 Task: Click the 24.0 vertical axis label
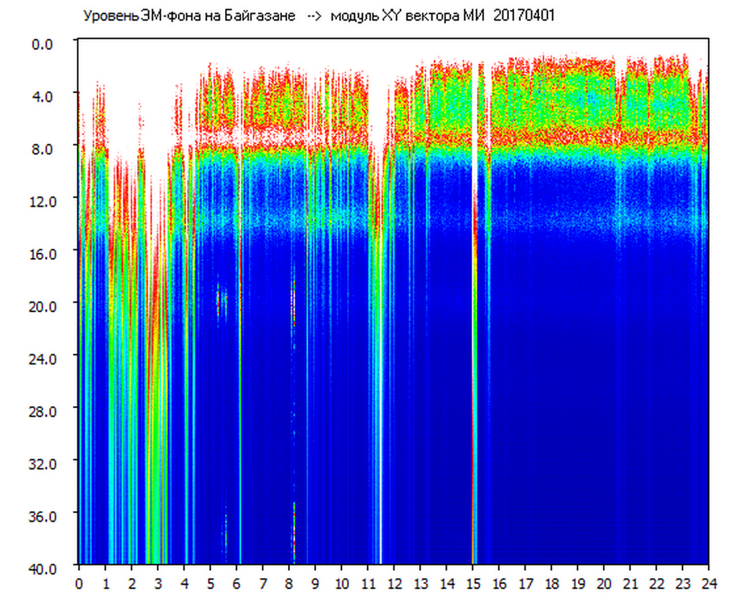[52, 358]
